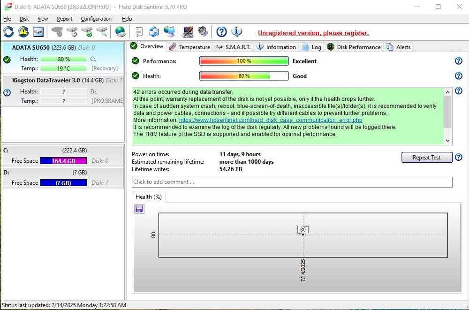Screen dimensions: 469x310
Task: Click help icon beside the status text box
Action: (x=459, y=91)
